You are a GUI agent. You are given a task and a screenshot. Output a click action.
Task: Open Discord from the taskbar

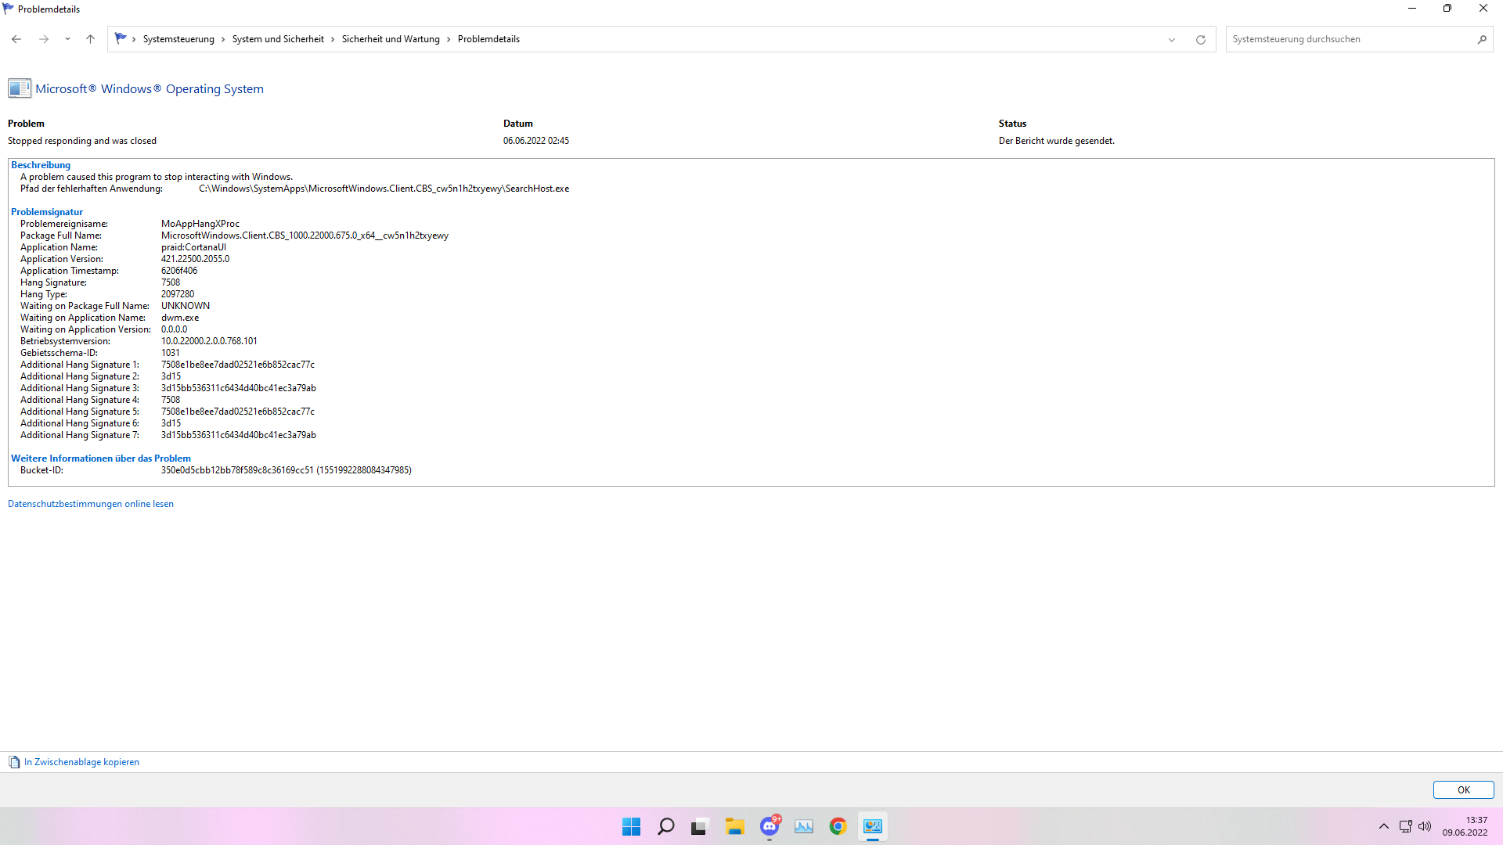click(769, 826)
